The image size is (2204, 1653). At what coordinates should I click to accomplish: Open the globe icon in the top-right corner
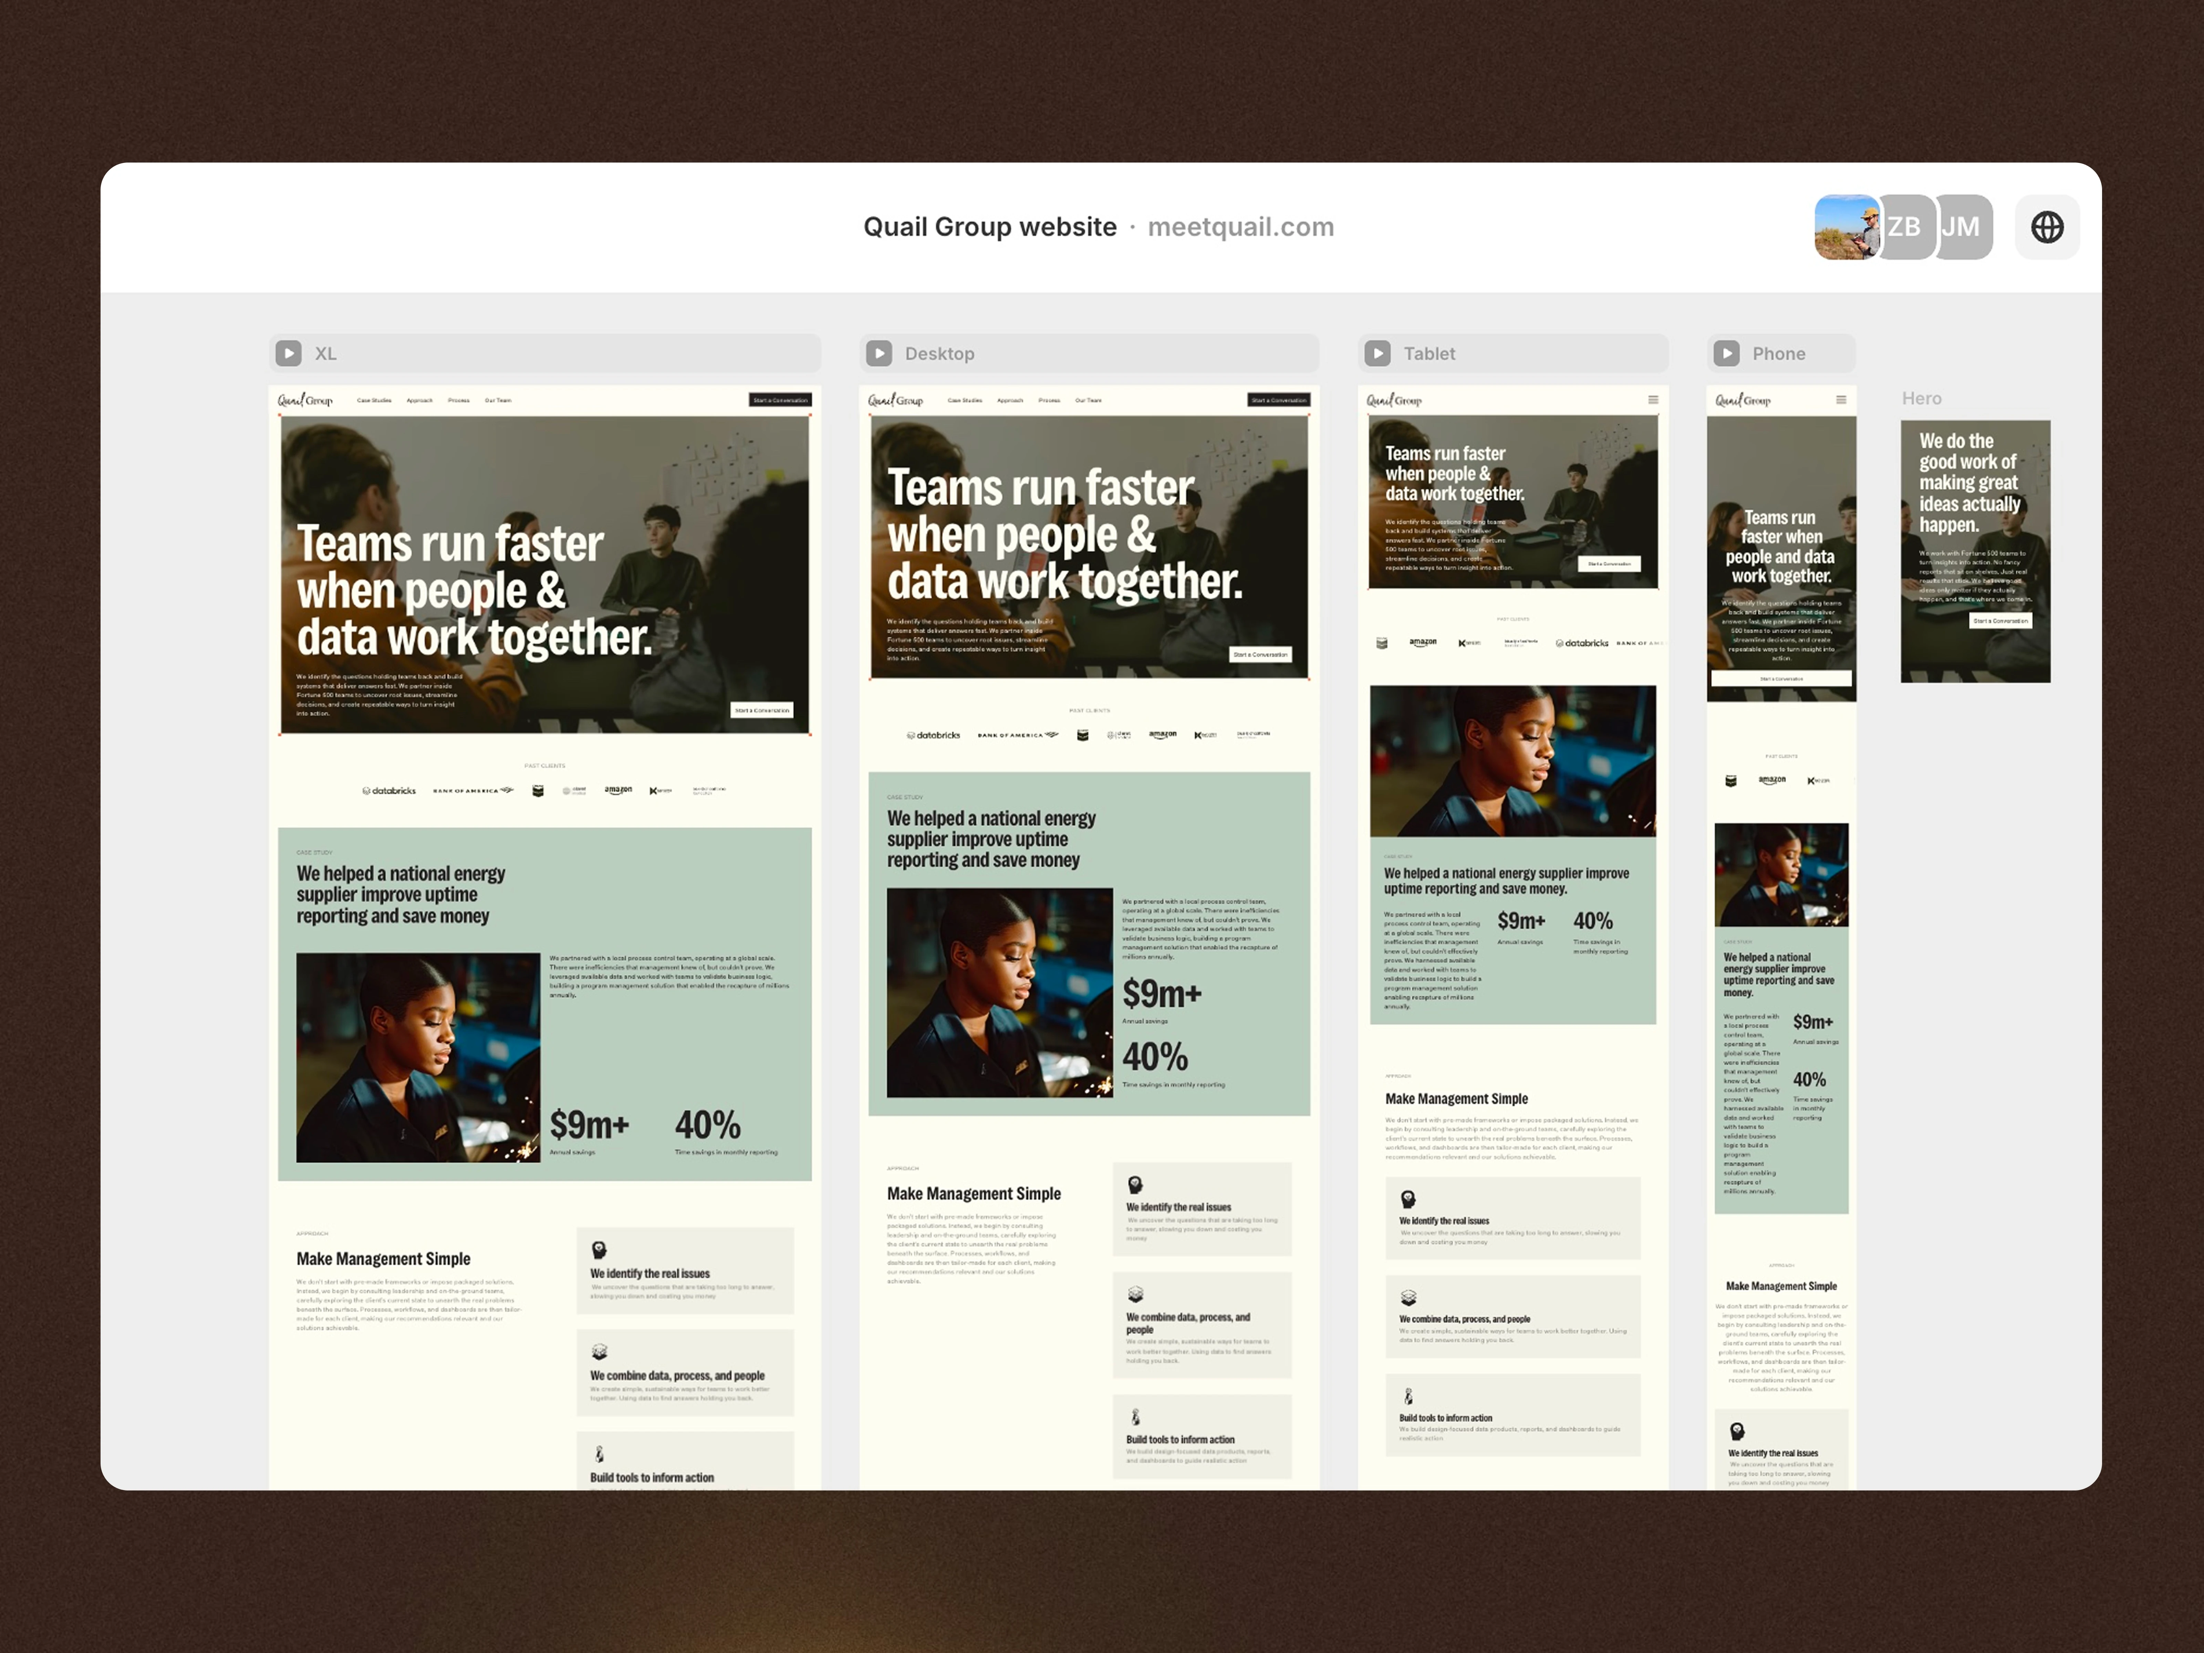point(2048,227)
